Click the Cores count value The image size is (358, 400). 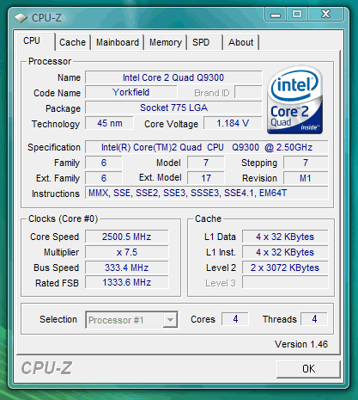click(x=235, y=319)
